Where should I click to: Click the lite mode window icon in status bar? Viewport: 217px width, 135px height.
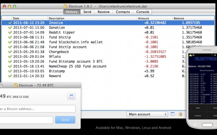173,114
